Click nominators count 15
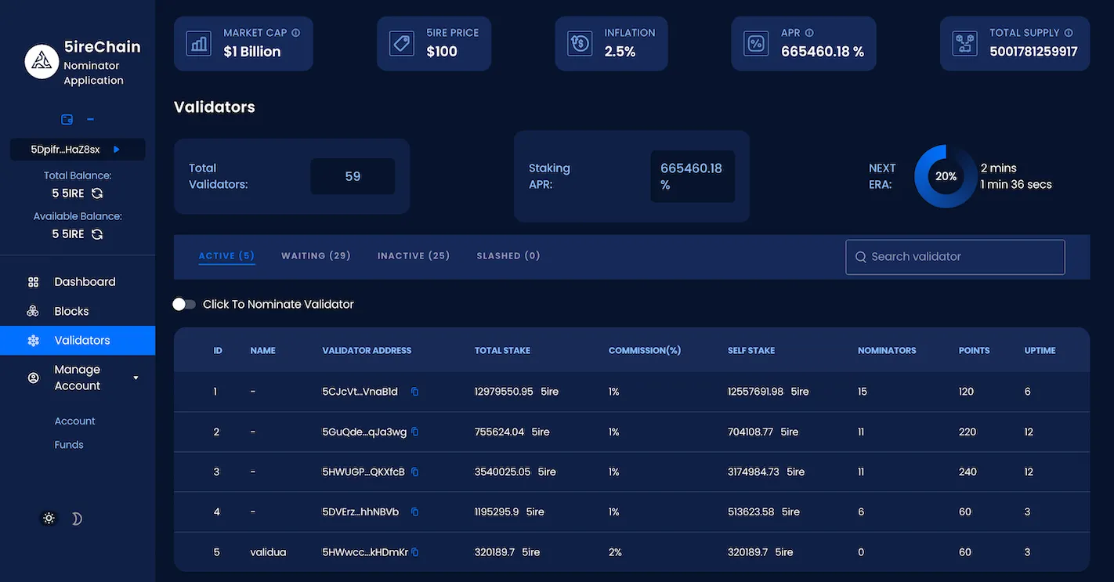This screenshot has width=1114, height=582. (x=863, y=392)
